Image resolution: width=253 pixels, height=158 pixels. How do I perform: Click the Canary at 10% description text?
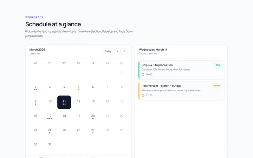(x=166, y=70)
